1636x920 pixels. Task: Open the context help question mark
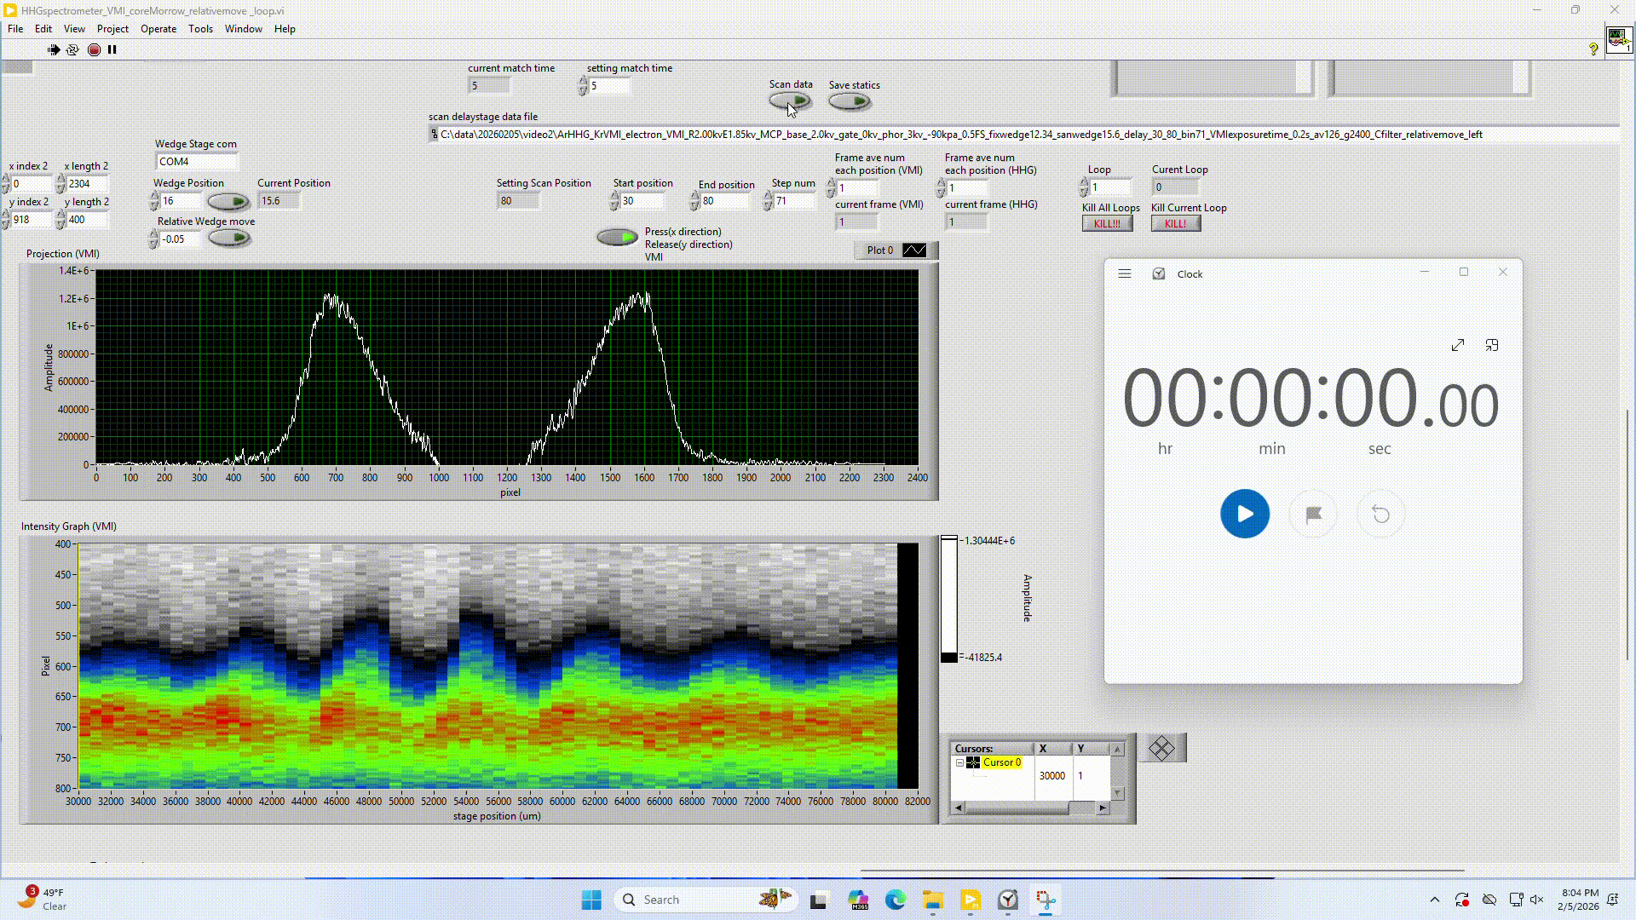point(1593,49)
